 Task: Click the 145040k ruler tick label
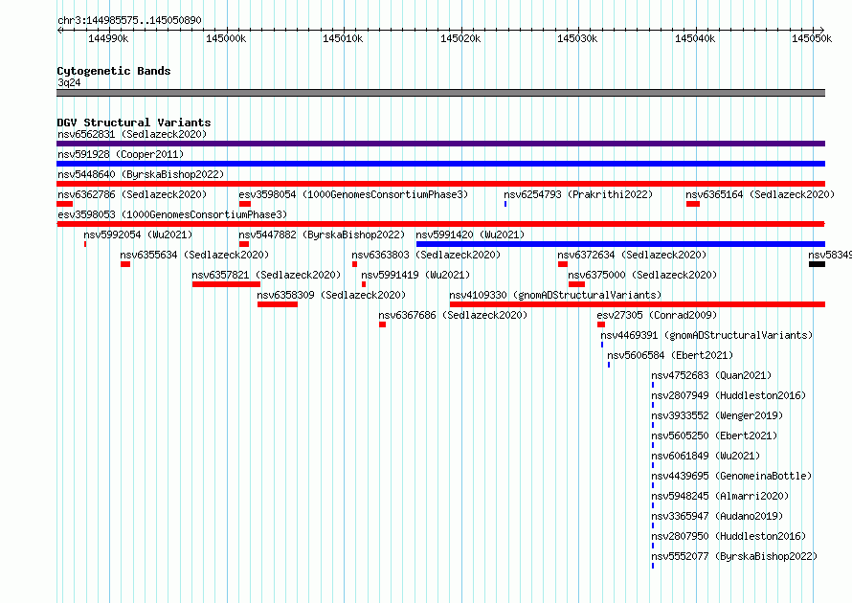[695, 38]
